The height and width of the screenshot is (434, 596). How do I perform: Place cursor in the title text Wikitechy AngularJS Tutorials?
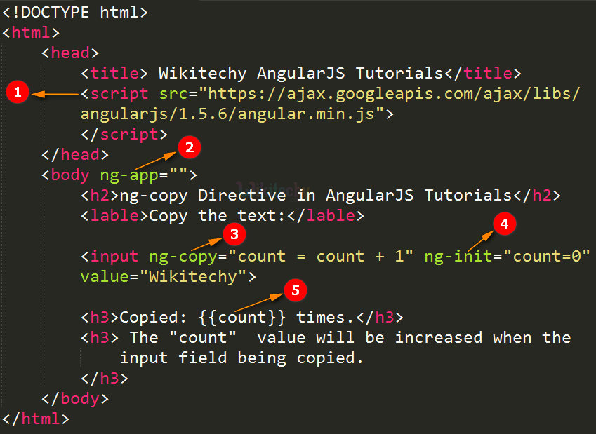300,73
